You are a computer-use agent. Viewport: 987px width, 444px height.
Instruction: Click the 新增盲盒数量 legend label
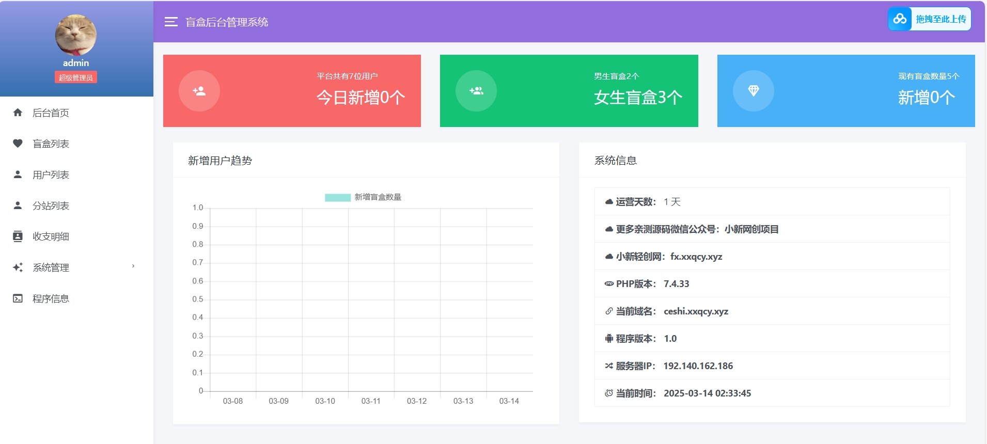point(378,197)
